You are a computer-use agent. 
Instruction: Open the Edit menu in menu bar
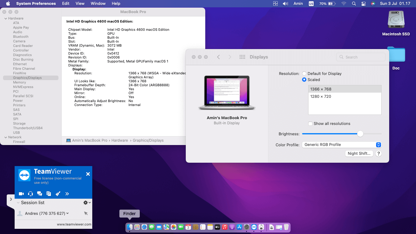pos(65,4)
